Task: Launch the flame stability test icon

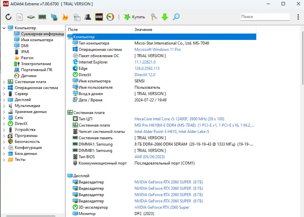Action: pyautogui.click(x=65, y=17)
